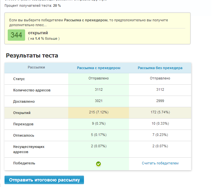Click the 5 (0.17%) unsubscribed cell

[x=98, y=135]
